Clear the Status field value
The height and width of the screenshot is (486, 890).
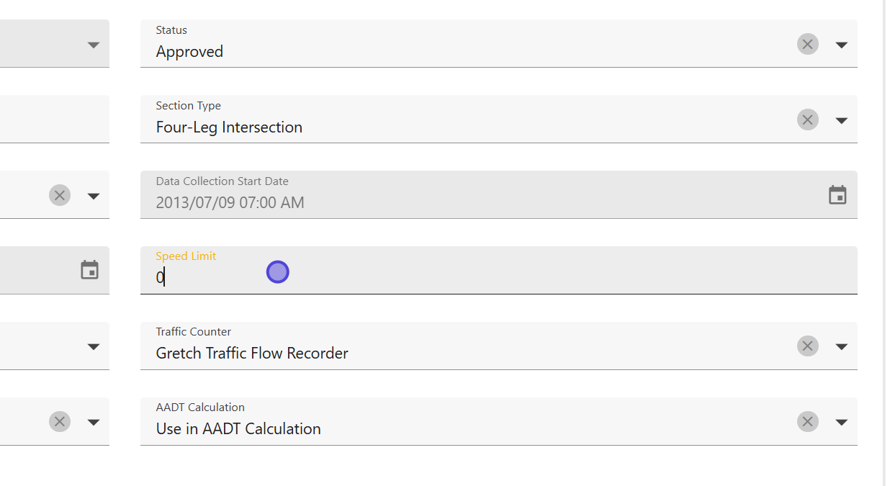pyautogui.click(x=807, y=45)
